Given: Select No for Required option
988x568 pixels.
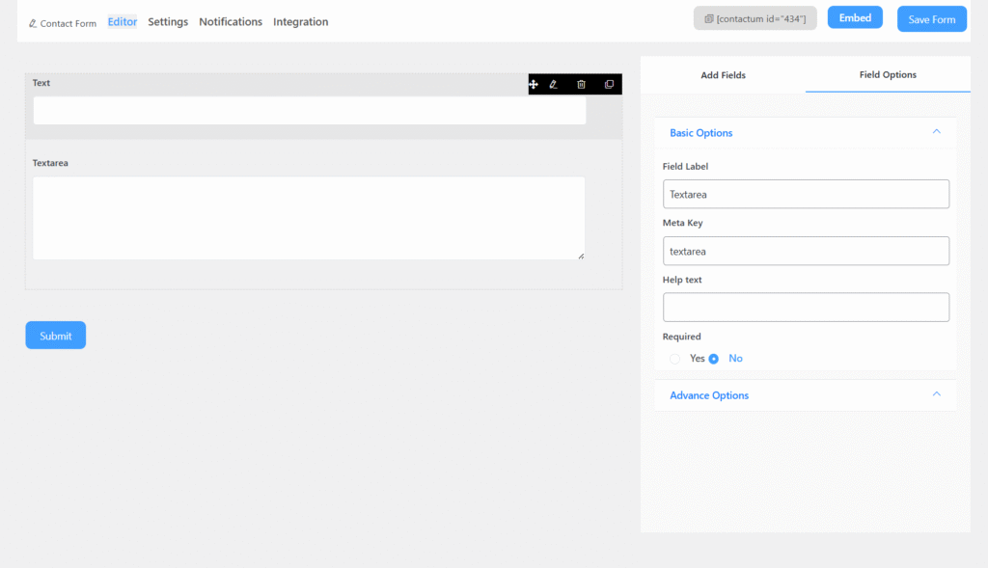Looking at the screenshot, I should (714, 359).
